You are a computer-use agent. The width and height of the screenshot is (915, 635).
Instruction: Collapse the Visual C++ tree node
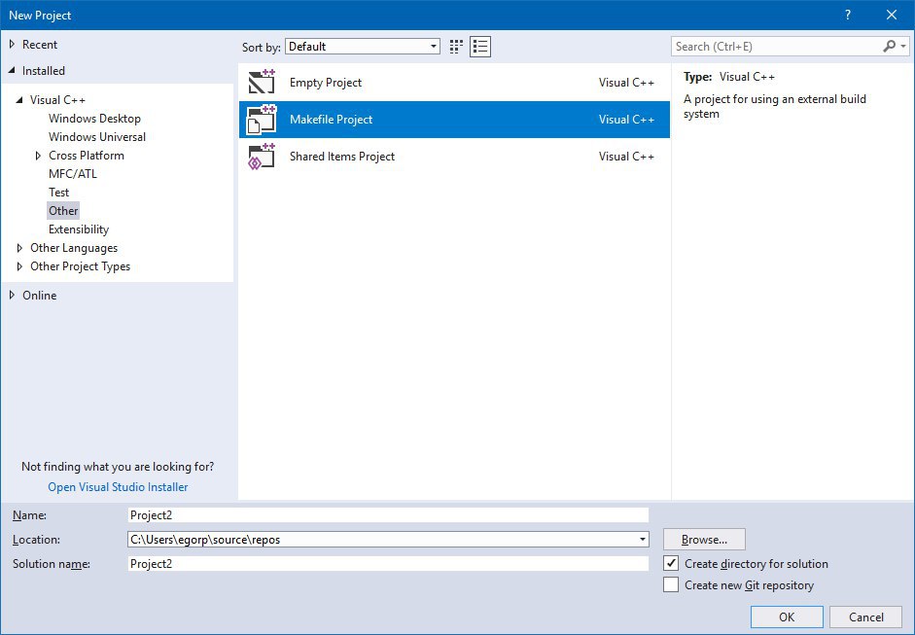(19, 100)
